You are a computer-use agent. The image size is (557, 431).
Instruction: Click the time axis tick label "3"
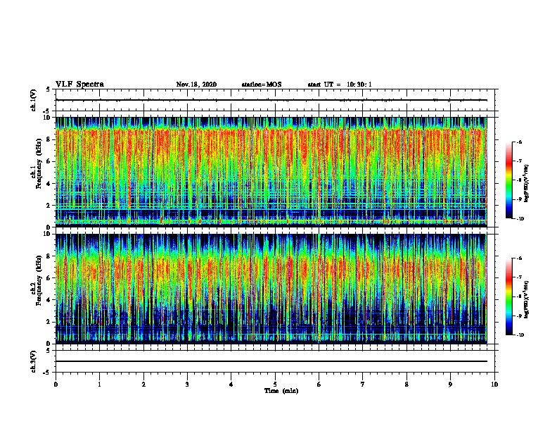187,385
